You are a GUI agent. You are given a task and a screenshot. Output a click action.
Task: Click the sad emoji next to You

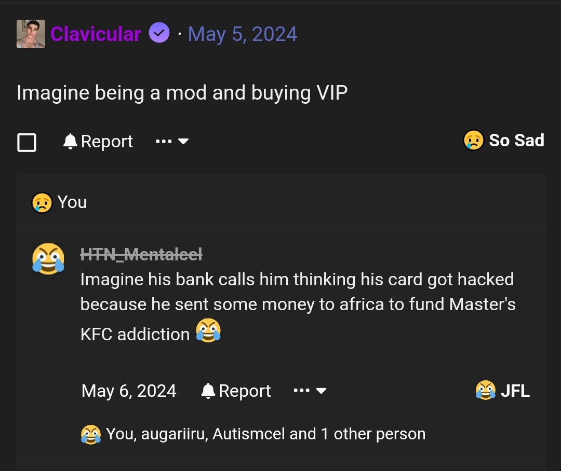click(x=42, y=202)
